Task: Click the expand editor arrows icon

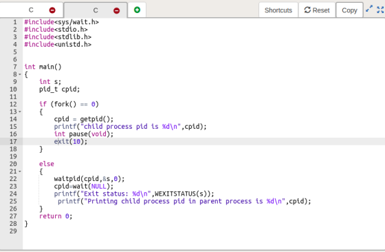Action: [x=368, y=9]
